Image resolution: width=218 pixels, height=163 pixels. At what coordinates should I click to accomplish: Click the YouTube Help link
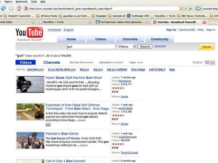[201, 30]
